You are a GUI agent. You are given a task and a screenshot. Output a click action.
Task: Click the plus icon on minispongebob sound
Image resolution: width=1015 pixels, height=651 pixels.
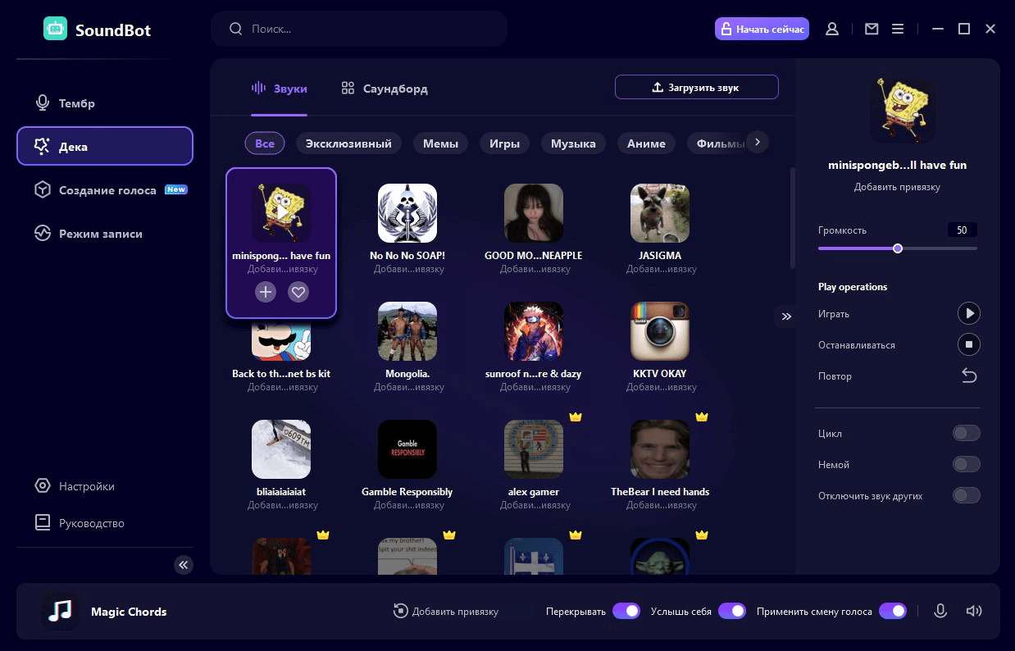(x=266, y=291)
